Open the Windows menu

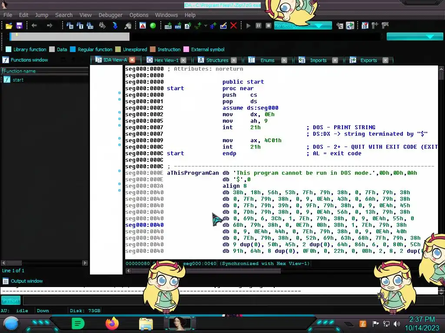pyautogui.click(x=166, y=15)
